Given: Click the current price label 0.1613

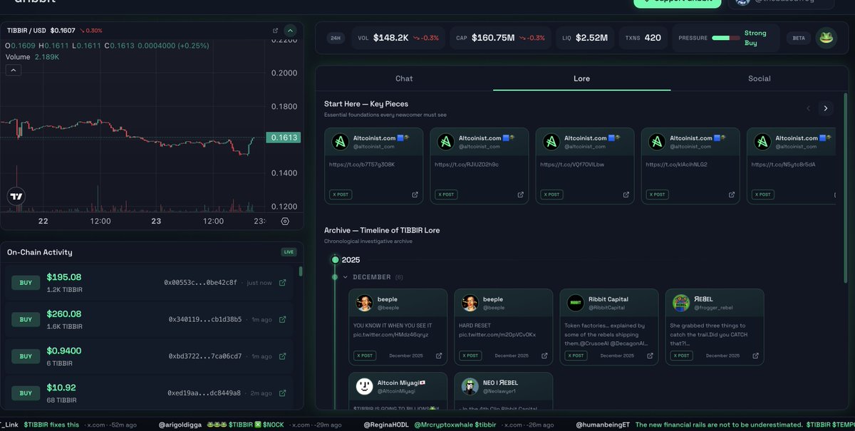Looking at the screenshot, I should 283,138.
